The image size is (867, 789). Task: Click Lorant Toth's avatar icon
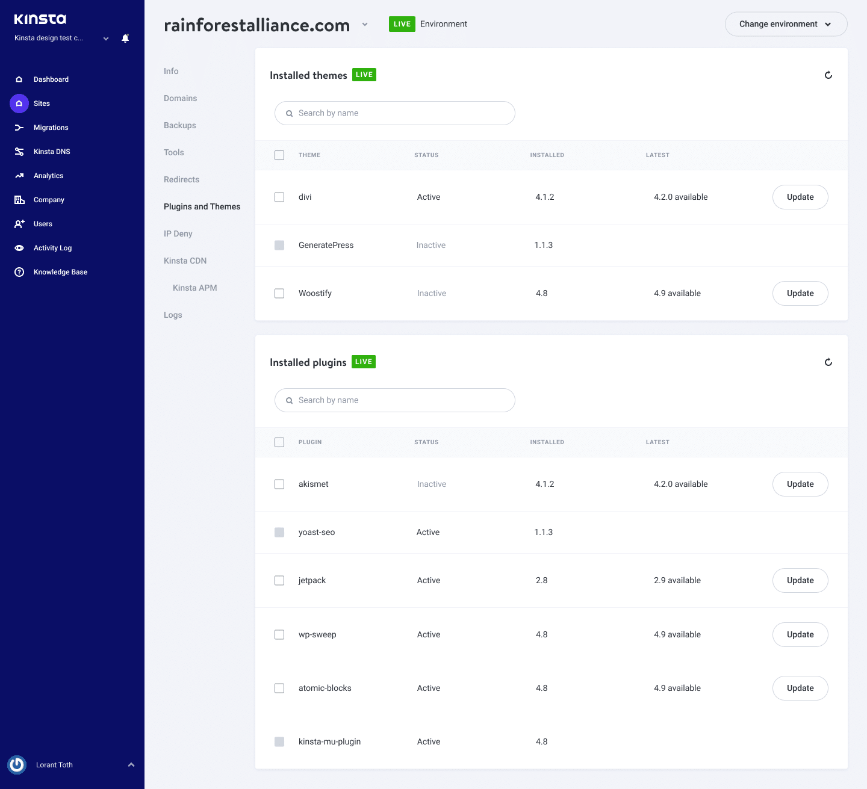pyautogui.click(x=17, y=765)
